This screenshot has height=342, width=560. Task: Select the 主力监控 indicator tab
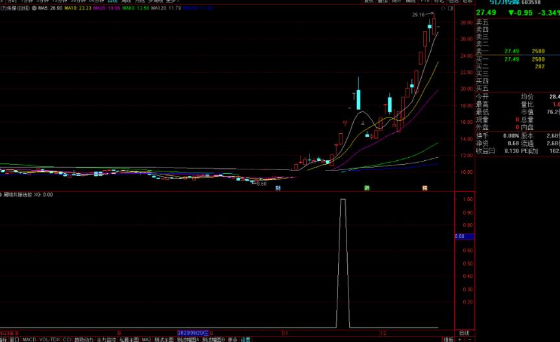(106, 339)
